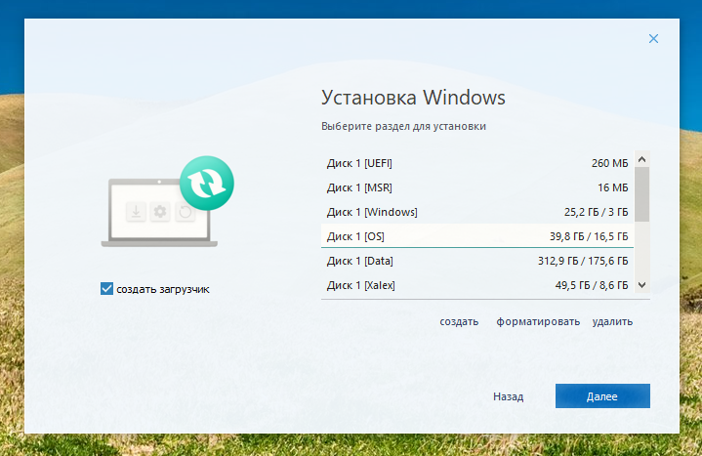Screen dimensions: 702x456
Task: Click удалить to delete the partition
Action: click(612, 321)
